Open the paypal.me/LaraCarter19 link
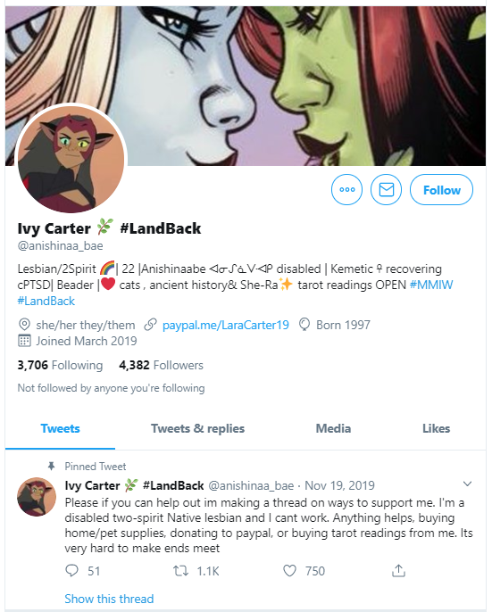This screenshot has height=612, width=492. coord(226,325)
